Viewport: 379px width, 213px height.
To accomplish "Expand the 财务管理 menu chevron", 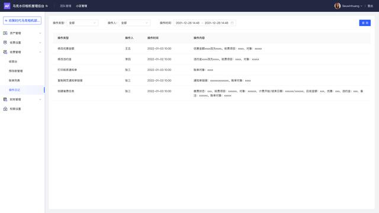I will pos(40,99).
